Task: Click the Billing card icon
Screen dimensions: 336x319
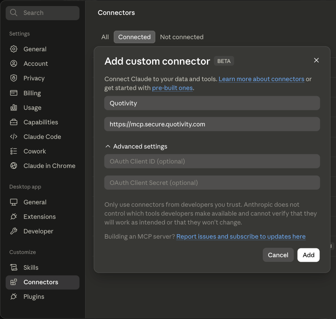Action: click(14, 93)
